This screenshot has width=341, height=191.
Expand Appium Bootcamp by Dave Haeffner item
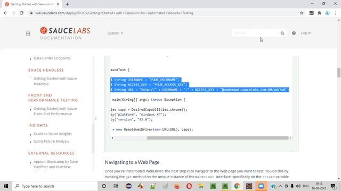(30, 162)
